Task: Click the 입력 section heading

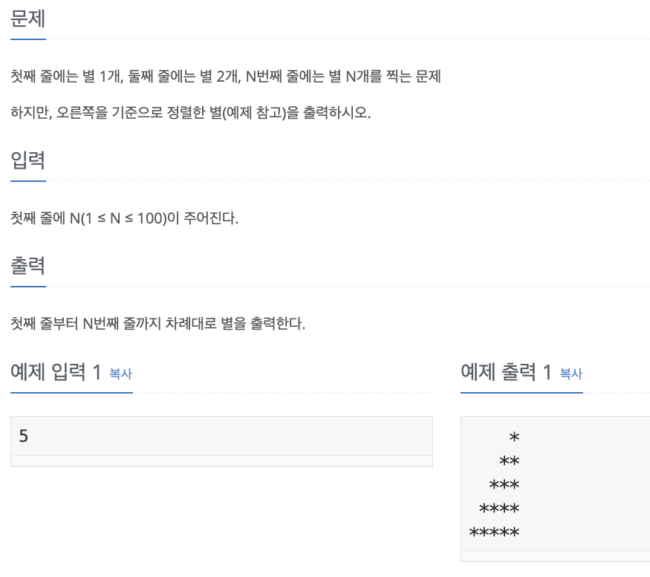Action: point(27,160)
